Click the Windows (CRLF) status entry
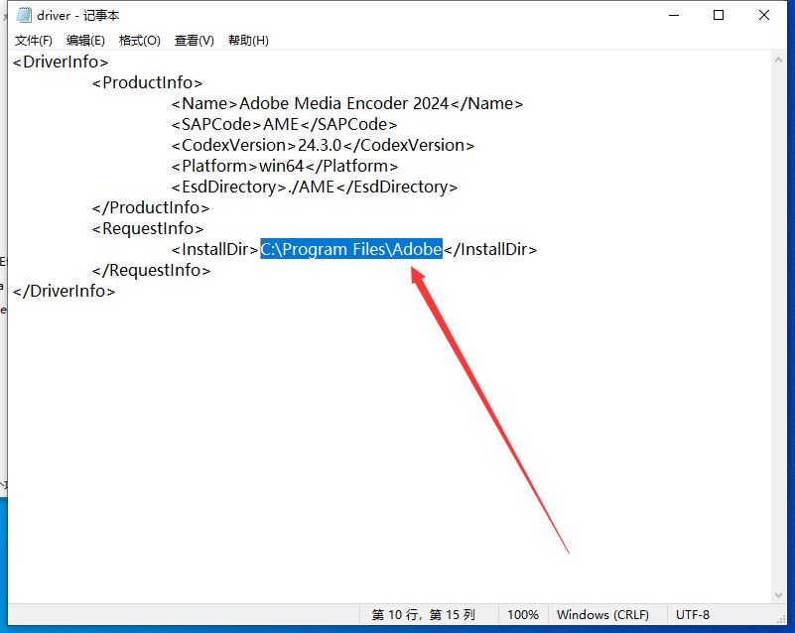Image resolution: width=795 pixels, height=633 pixels. click(602, 615)
